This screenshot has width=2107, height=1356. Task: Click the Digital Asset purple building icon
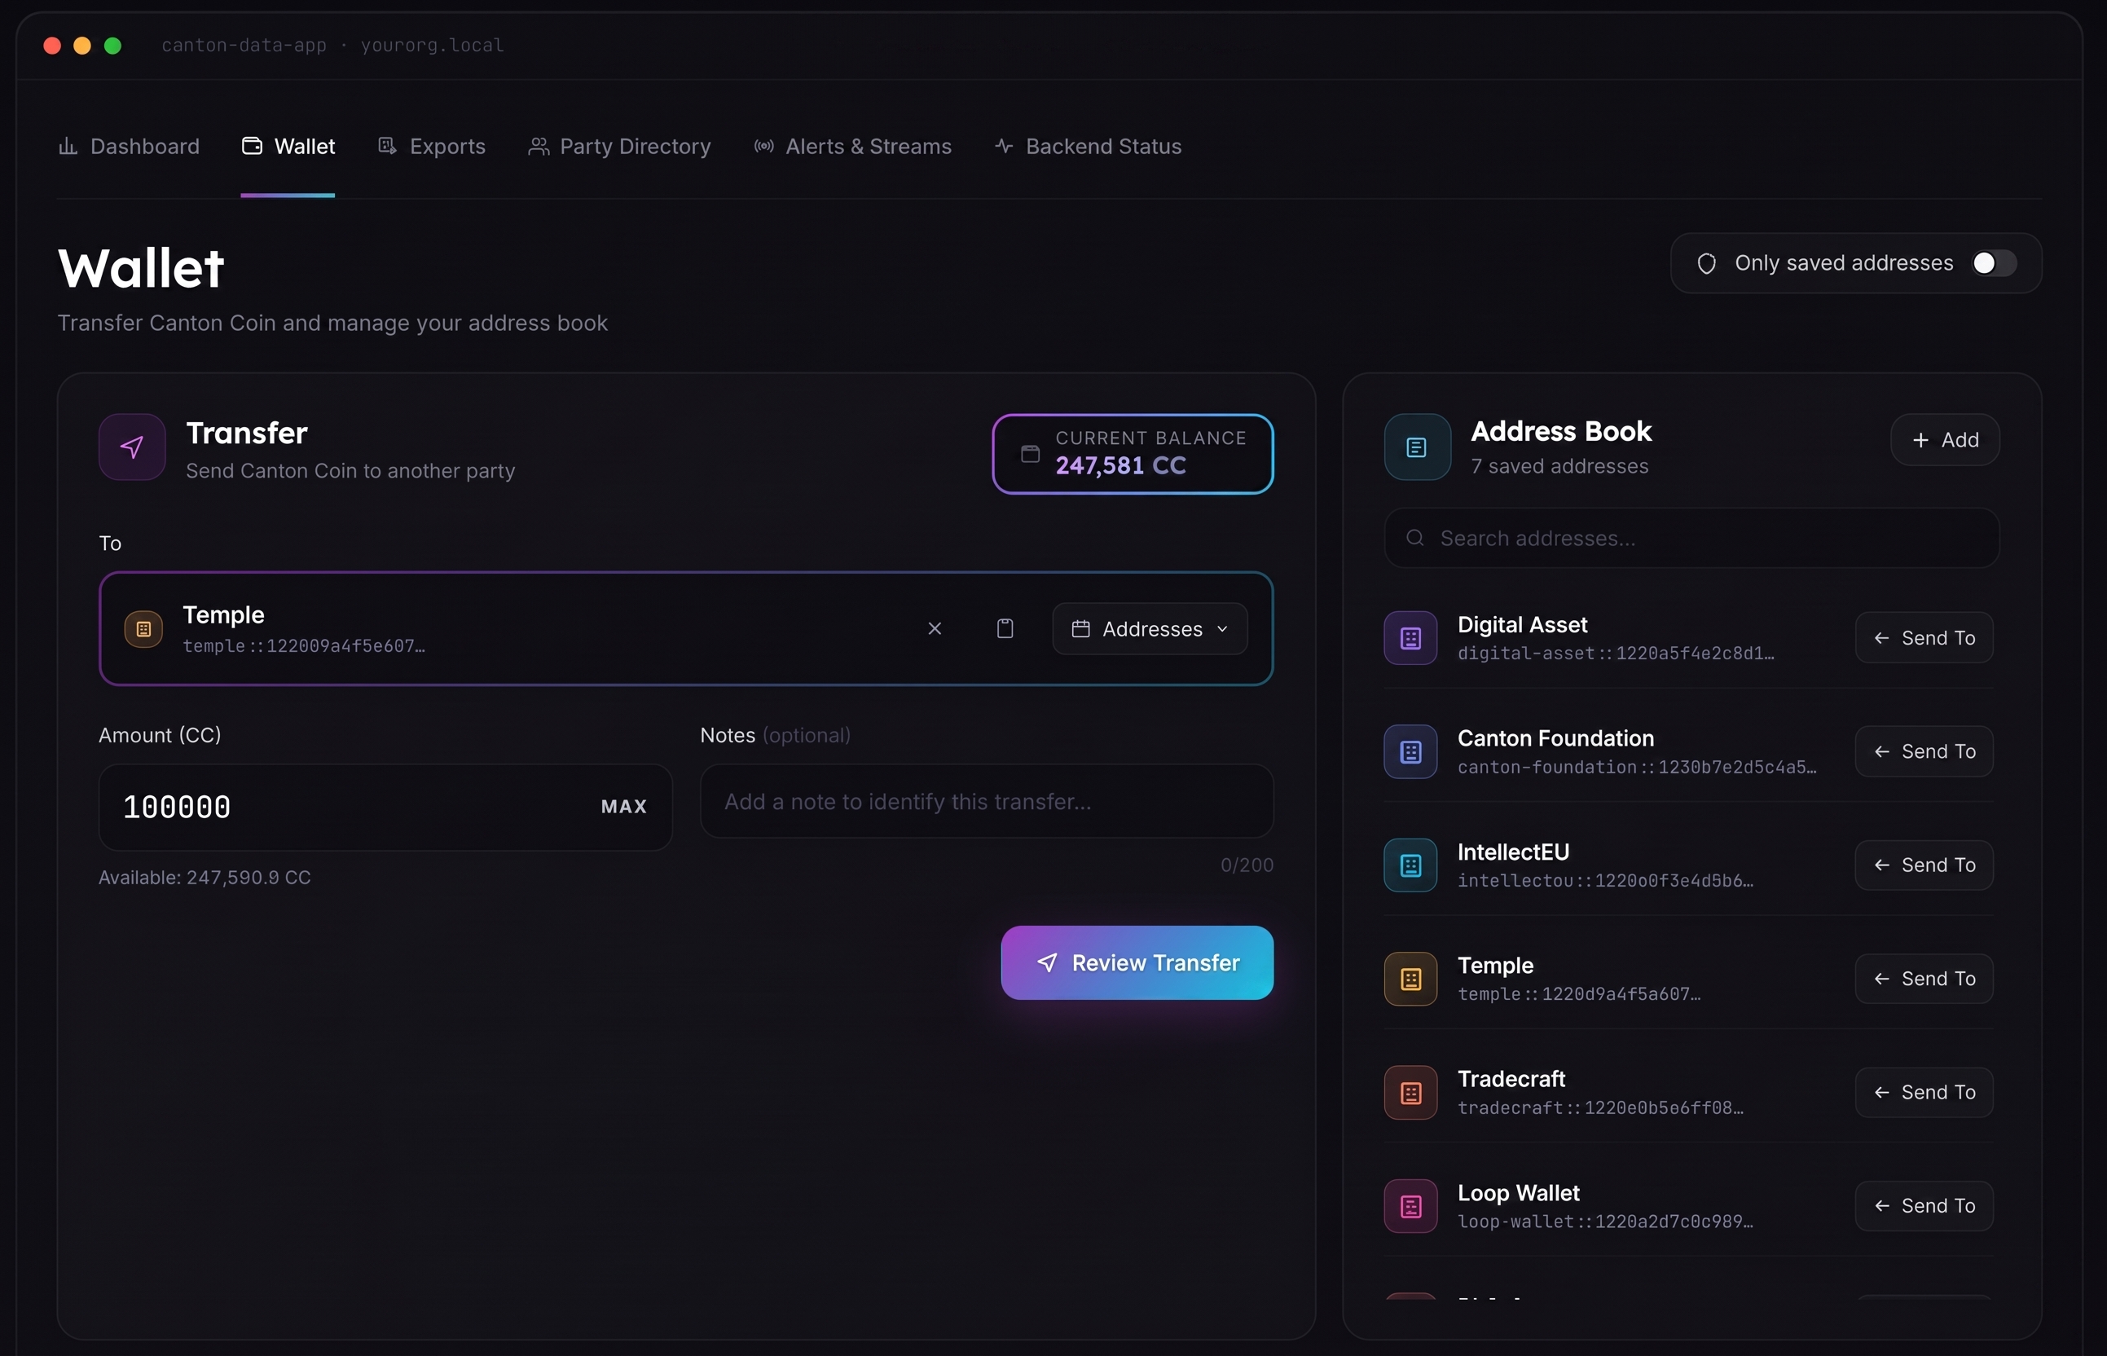point(1411,637)
